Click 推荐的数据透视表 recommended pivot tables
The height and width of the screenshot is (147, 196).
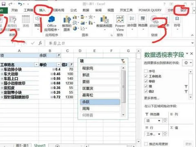[13, 24]
